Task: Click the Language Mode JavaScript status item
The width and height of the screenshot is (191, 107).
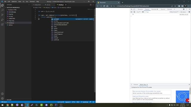Action: (x=84, y=102)
